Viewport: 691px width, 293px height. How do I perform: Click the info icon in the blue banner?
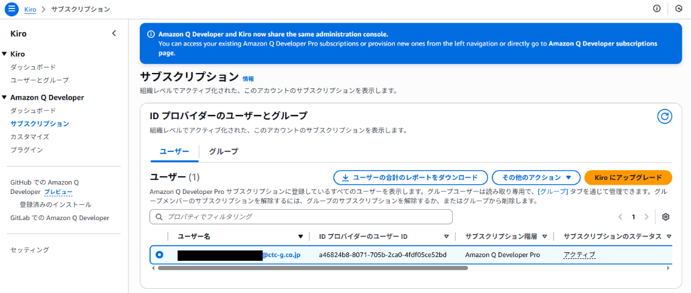151,34
